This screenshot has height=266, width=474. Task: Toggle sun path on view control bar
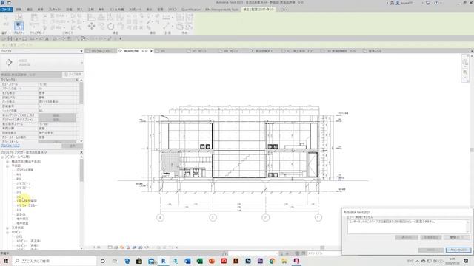click(122, 248)
